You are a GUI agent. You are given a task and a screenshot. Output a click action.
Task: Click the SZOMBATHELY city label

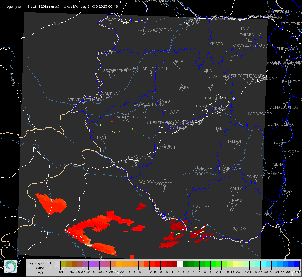[117, 70]
